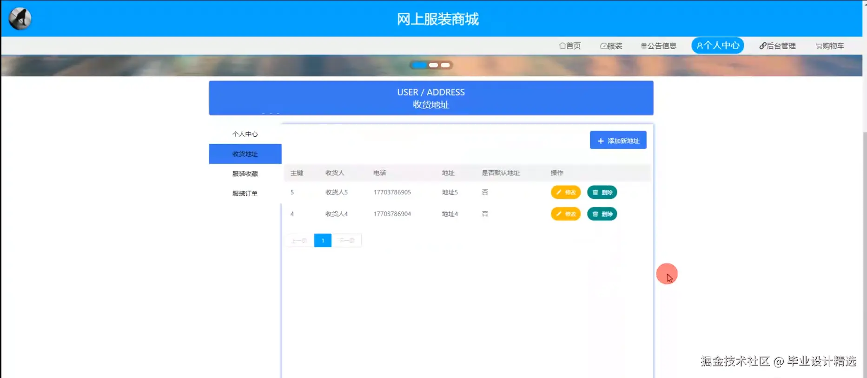Open the 后台管理 admin menu item
Screen dimensions: 867x378
(x=777, y=45)
